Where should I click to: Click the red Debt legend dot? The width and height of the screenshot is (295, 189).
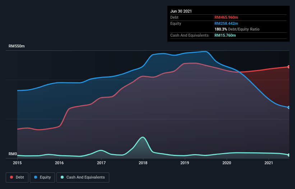click(11, 177)
